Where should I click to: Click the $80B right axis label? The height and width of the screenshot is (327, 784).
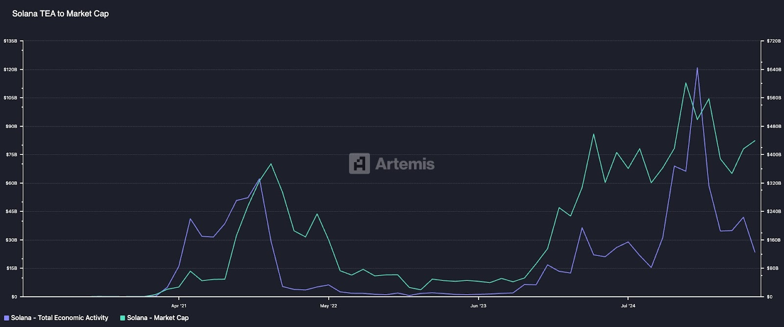773,269
